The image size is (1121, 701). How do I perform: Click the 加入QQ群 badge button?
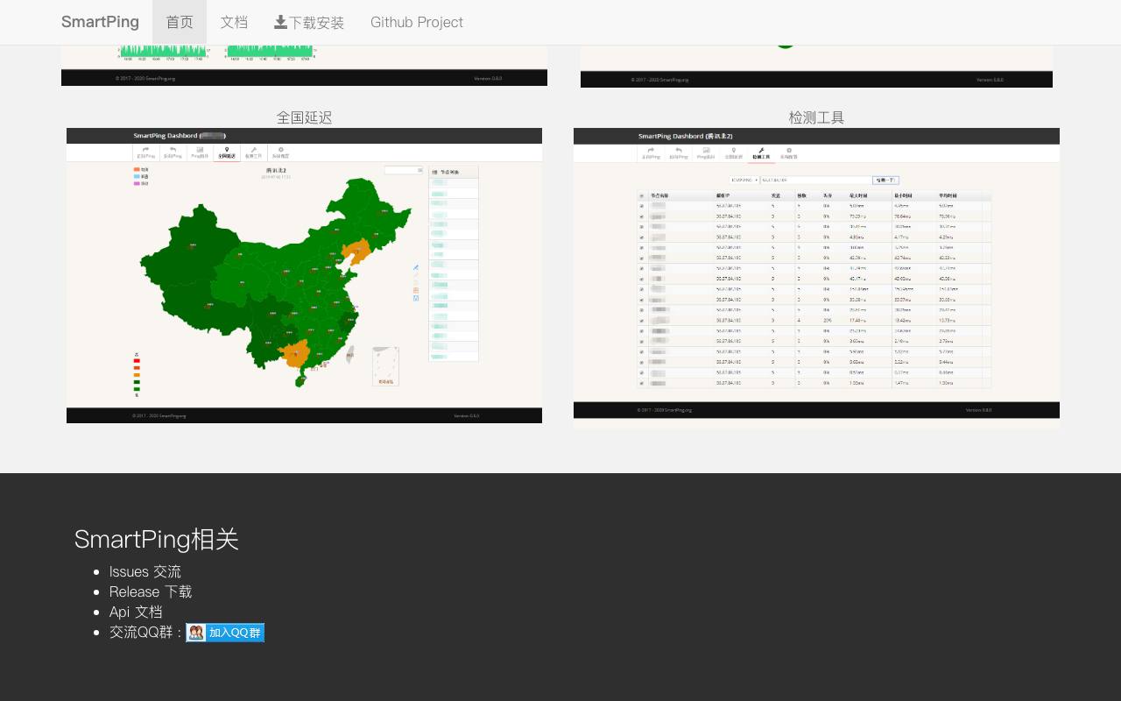225,633
